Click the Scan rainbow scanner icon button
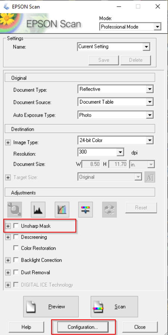This screenshot has width=168, height=335. pos(114,307)
